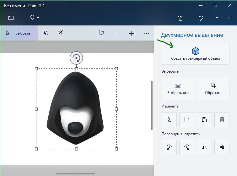Screen dimensions: 237x176
Task: Open the history dropdown arrow
Action: [217, 18]
